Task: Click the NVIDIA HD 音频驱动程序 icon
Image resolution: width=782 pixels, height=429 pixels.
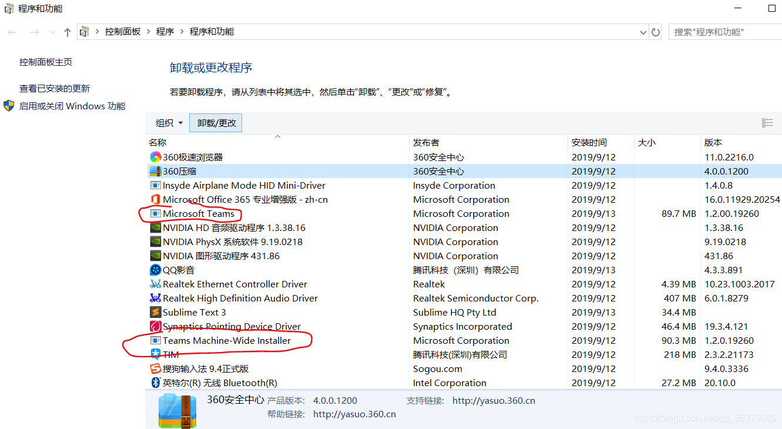Action: coord(155,227)
